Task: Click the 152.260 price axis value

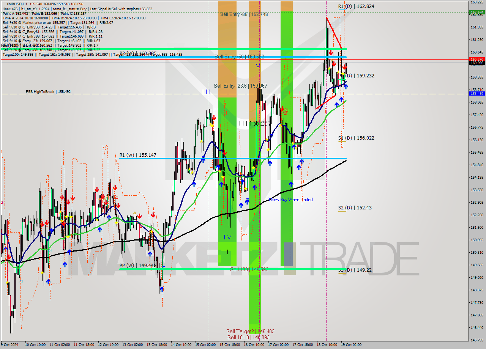Action: (x=477, y=215)
